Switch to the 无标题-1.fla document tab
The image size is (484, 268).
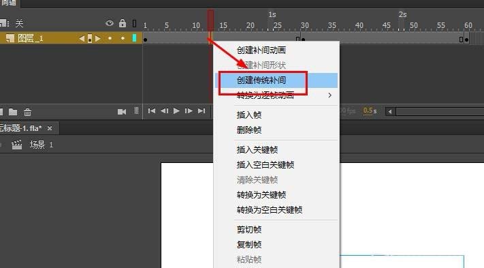click(x=20, y=128)
